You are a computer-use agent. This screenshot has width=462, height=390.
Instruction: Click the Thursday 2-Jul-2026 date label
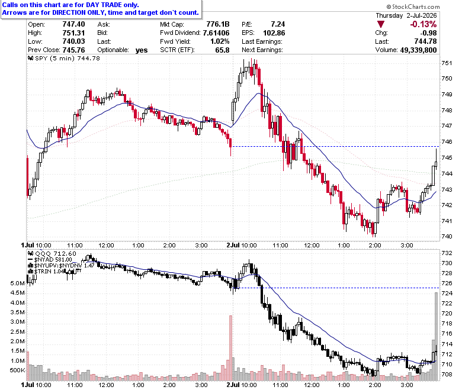(x=406, y=15)
